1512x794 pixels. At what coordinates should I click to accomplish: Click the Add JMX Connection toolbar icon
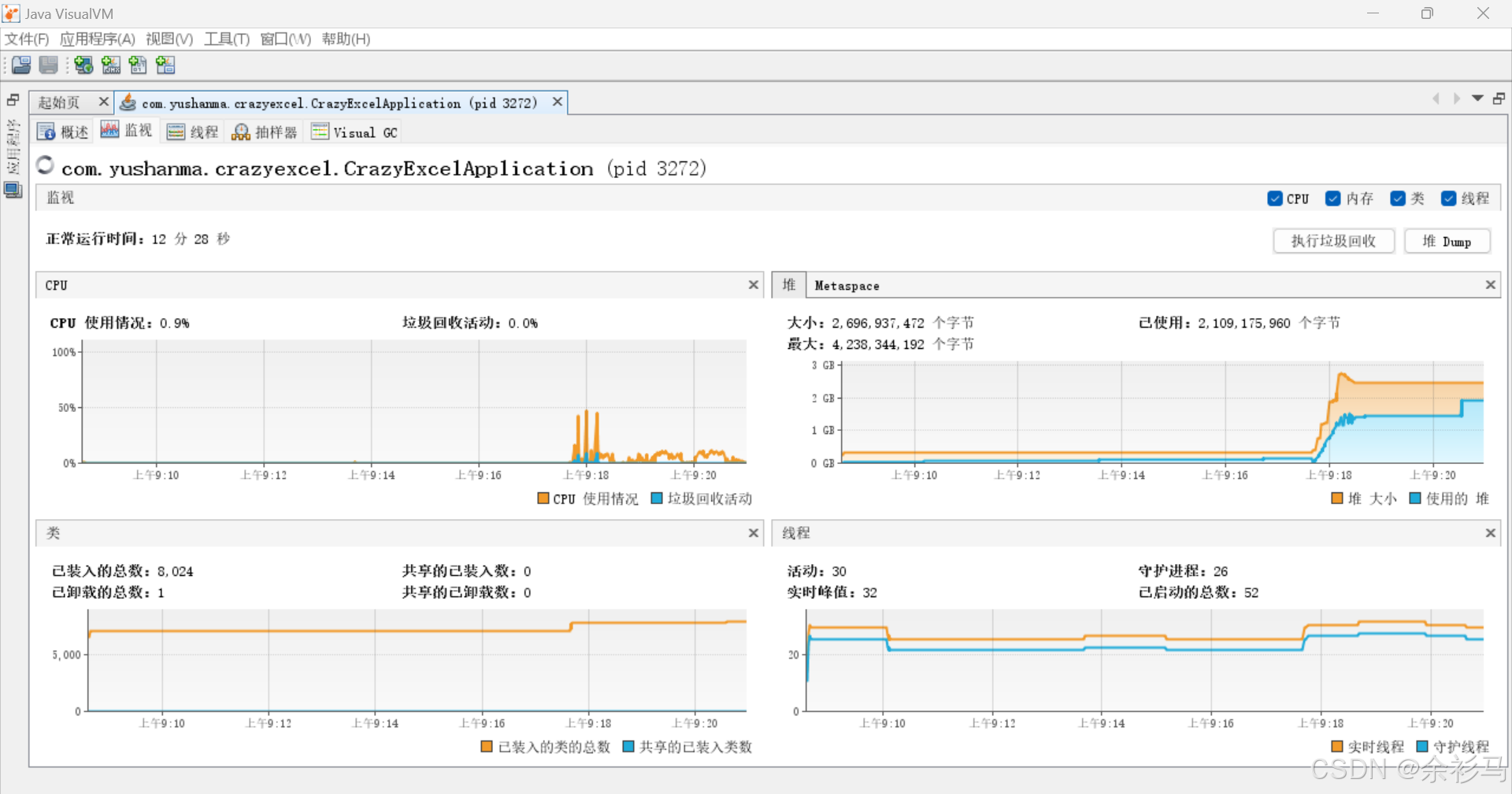(111, 65)
